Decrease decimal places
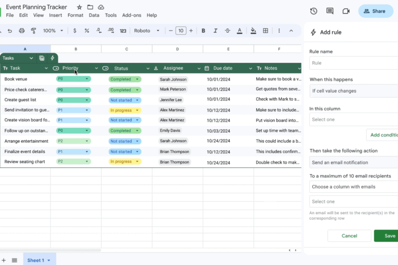The image size is (398, 265). 99,30
